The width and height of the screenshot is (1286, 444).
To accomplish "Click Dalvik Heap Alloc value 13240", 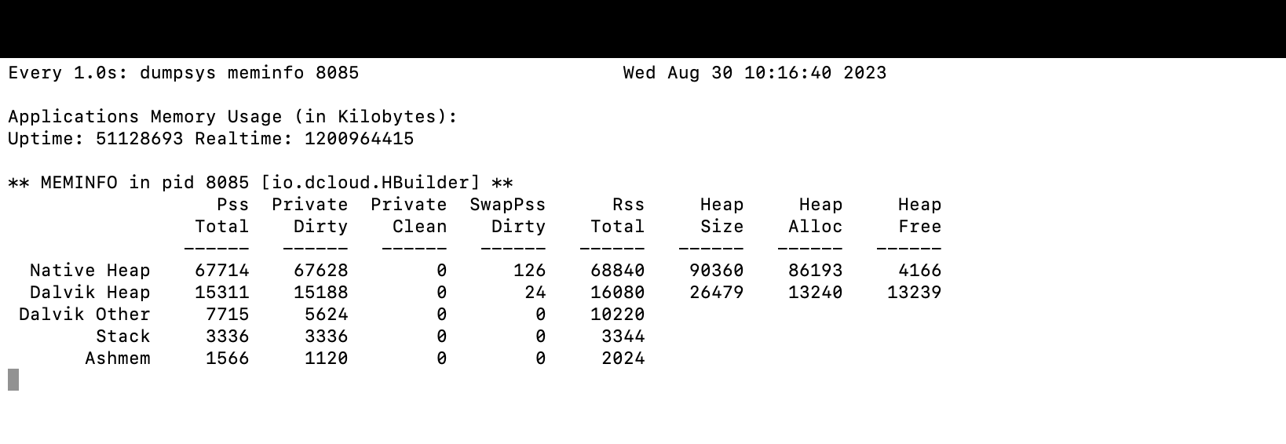I will pyautogui.click(x=815, y=293).
